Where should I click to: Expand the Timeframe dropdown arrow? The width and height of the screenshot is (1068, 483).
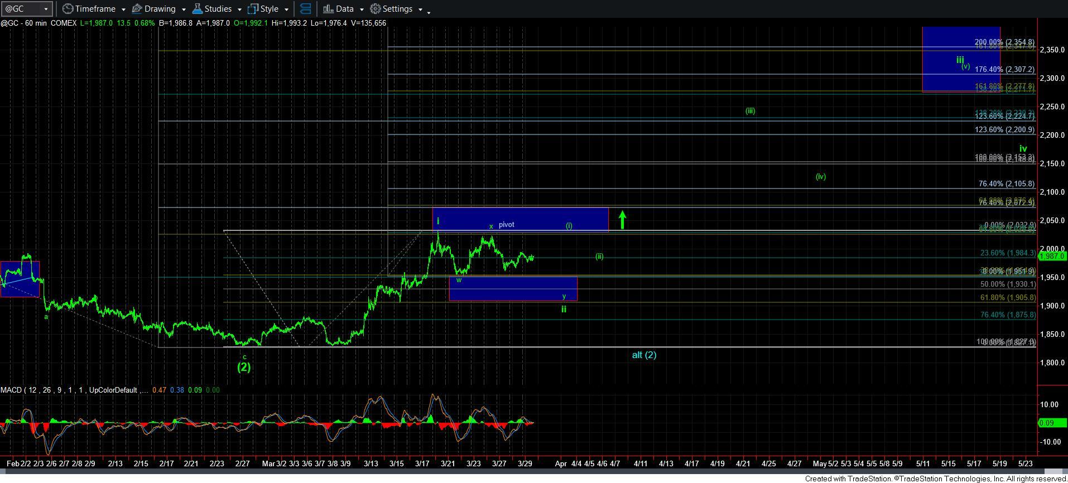(123, 9)
